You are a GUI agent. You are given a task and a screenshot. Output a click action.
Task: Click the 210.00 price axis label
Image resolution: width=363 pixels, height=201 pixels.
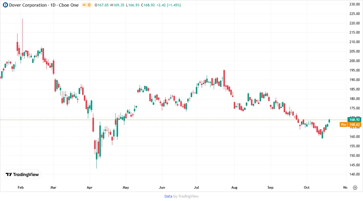pos(355,42)
